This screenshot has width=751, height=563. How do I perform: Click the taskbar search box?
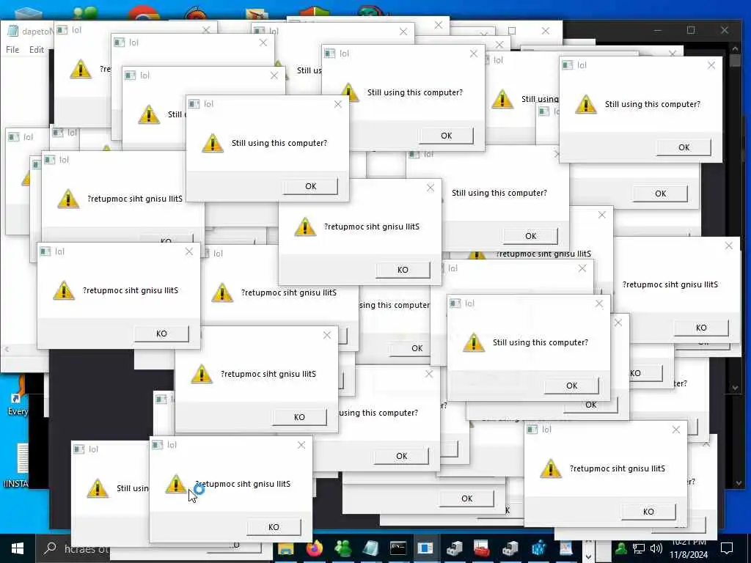click(x=72, y=548)
